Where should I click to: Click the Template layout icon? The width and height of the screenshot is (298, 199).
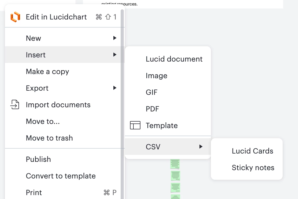(135, 125)
